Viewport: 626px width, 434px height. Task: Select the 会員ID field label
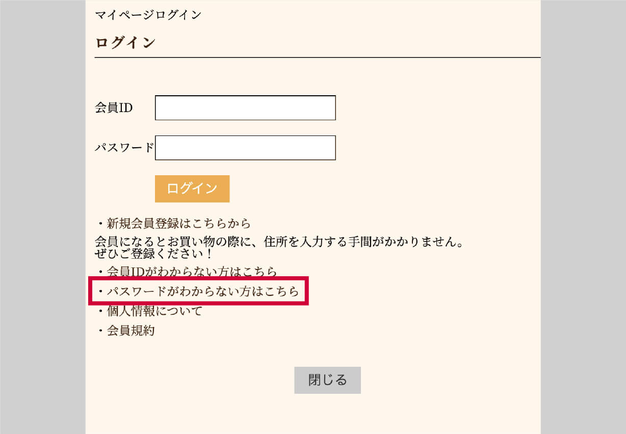click(x=114, y=108)
